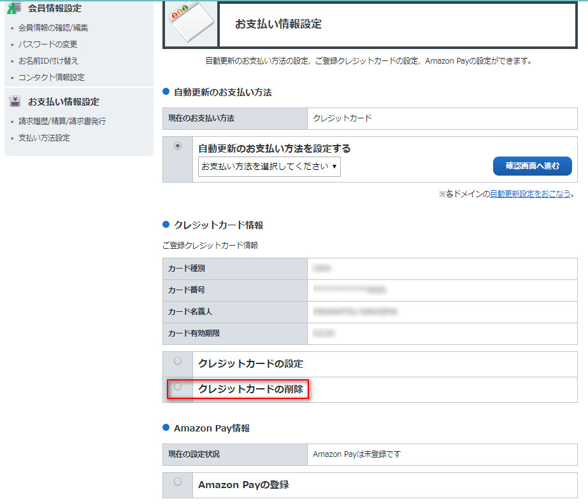588x504 pixels.
Task: Click the payment settings yen icon
Action: click(14, 101)
